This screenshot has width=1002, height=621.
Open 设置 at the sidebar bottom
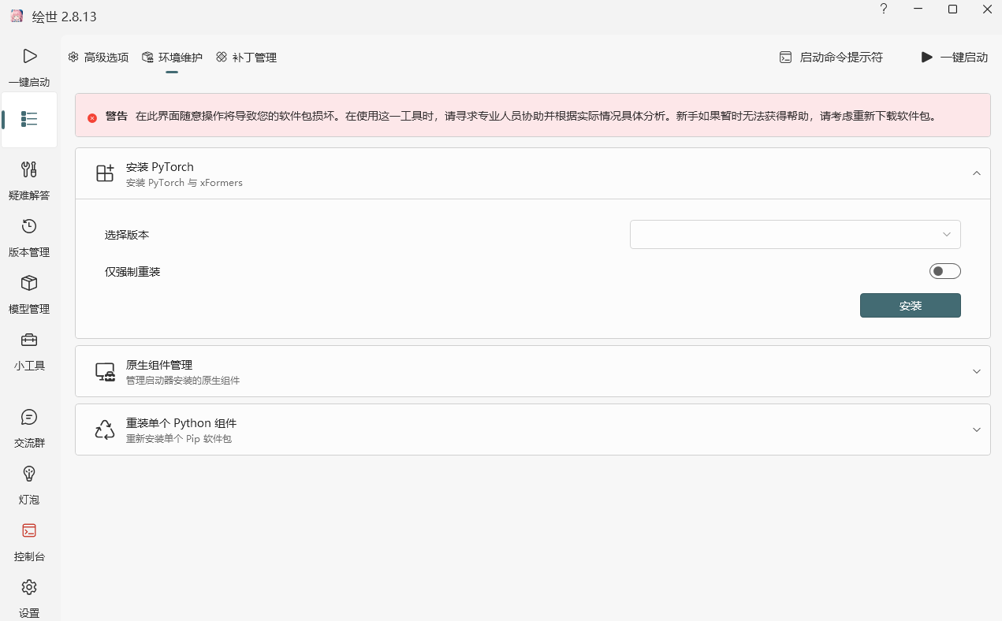pyautogui.click(x=29, y=597)
